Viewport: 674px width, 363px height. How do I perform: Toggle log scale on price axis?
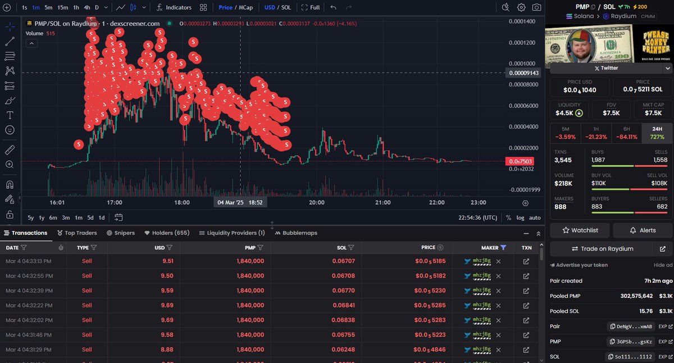(x=521, y=217)
